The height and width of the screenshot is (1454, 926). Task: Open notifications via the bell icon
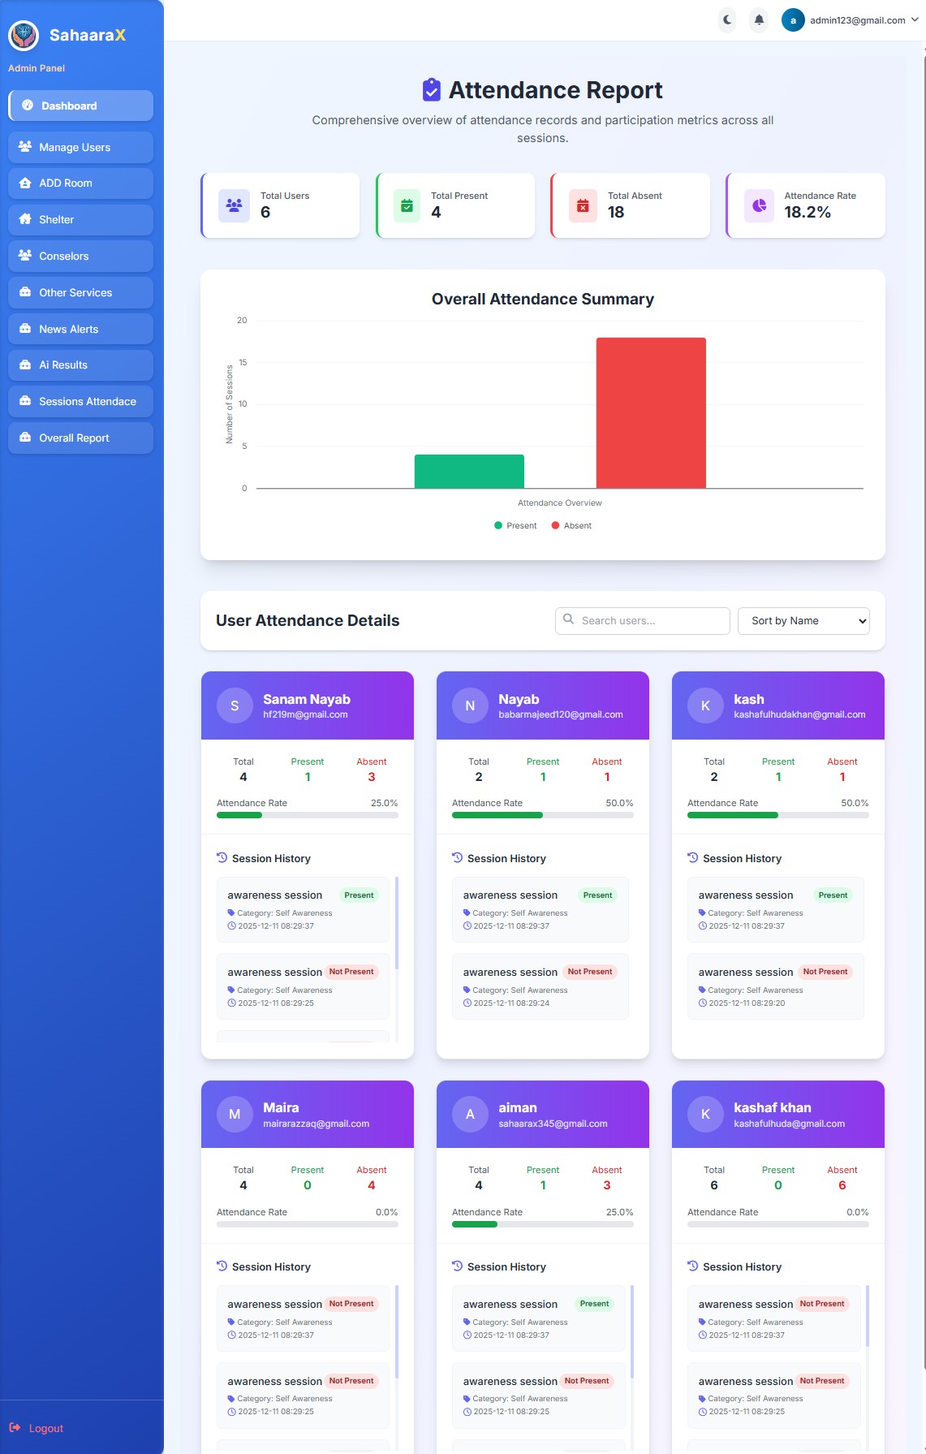click(759, 20)
